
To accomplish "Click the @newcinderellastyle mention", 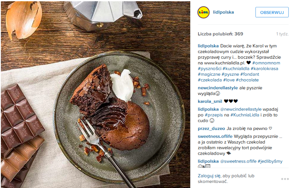I will (241, 109).
